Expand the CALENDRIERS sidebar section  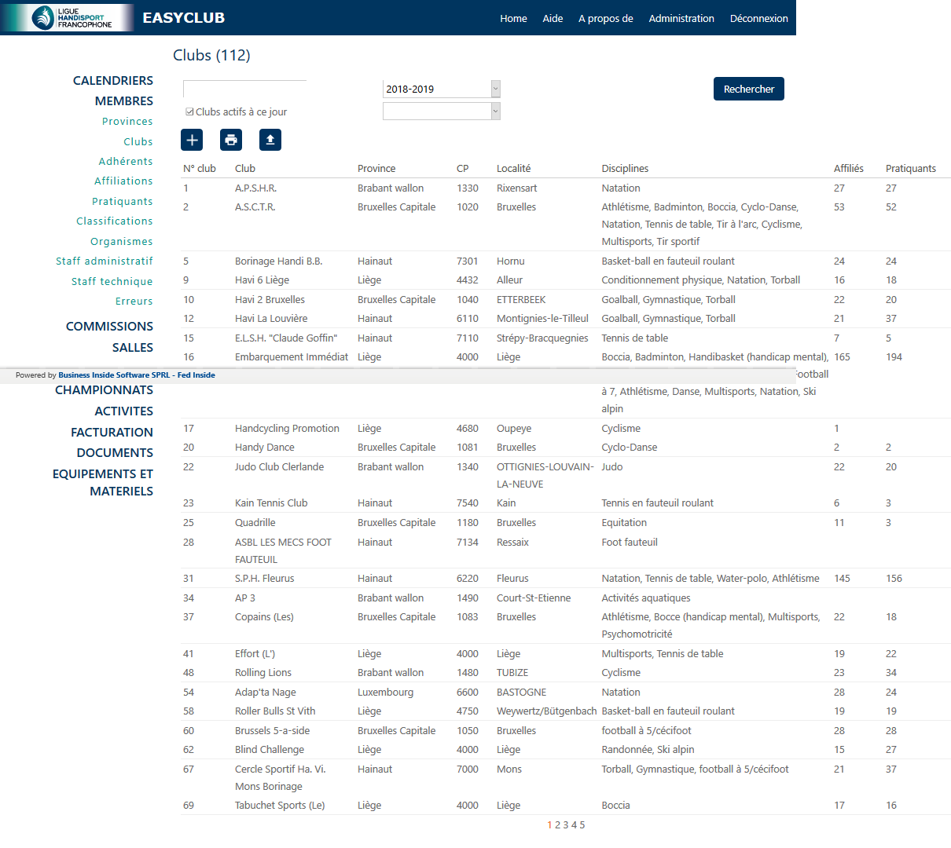coord(113,80)
